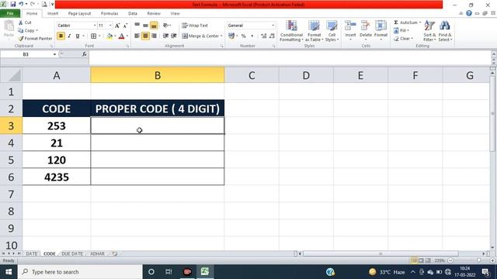This screenshot has height=279, width=497.
Task: Click the Sort & Filter button
Action: click(x=429, y=31)
